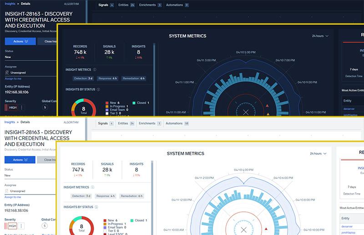Click Remediation: 6 h chip in light dashboard
Screen dimensions: 364x235
click(131, 196)
